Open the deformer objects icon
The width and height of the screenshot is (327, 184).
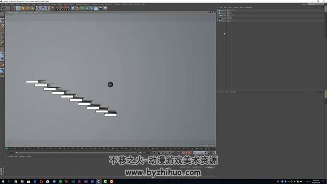click(91, 8)
